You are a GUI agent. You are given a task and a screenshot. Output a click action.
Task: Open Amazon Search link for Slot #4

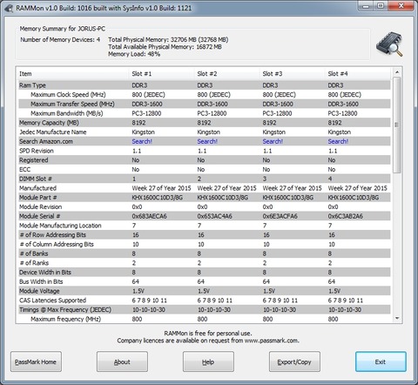(x=338, y=141)
